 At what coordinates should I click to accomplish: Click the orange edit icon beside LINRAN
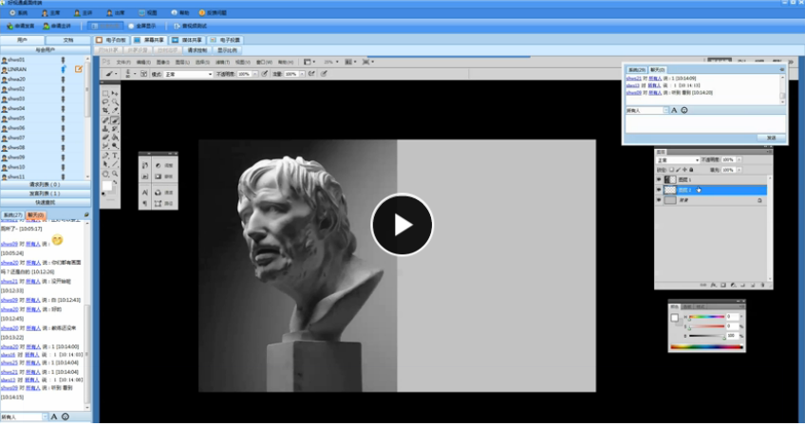(79, 68)
